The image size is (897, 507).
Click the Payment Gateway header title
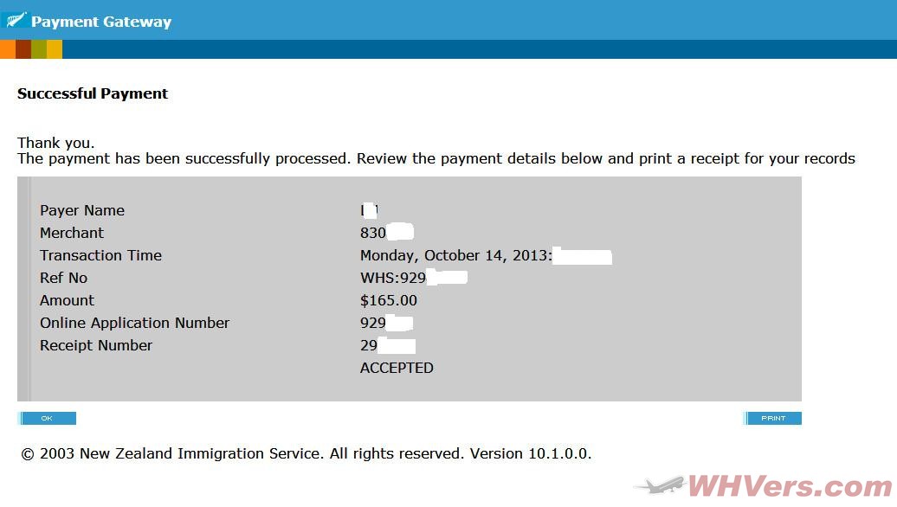101,22
